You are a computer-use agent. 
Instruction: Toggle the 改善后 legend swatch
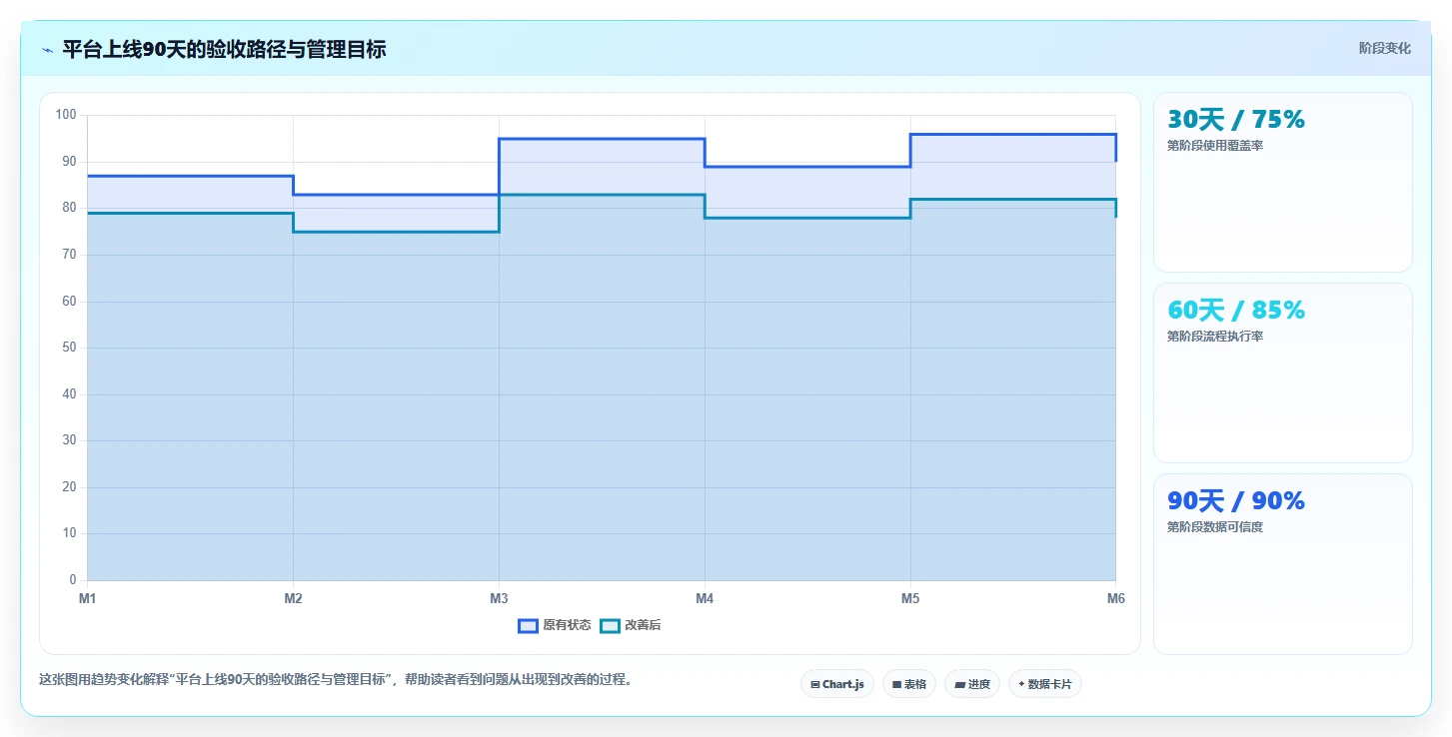pos(610,625)
